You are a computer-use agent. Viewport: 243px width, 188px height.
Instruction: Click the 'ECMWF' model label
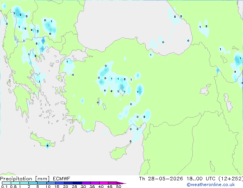pos(62,179)
